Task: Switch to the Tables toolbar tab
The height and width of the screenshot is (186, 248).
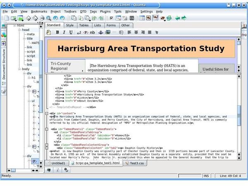Action: (84, 25)
